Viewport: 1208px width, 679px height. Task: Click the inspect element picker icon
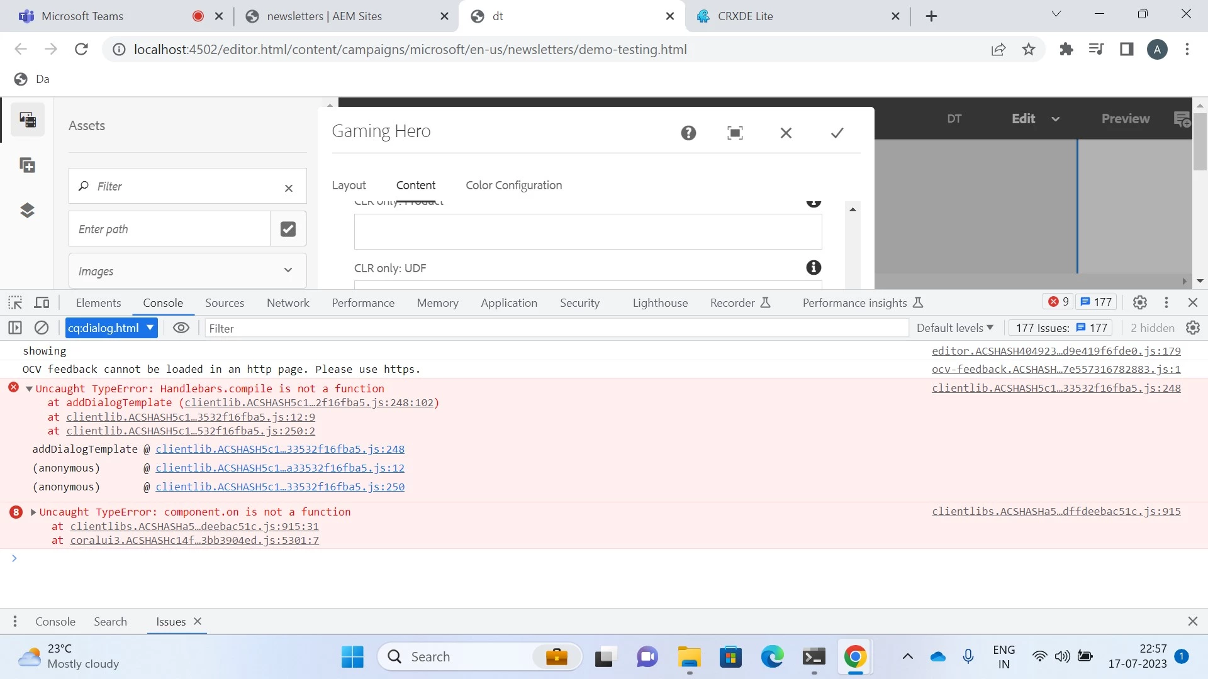[x=15, y=302]
